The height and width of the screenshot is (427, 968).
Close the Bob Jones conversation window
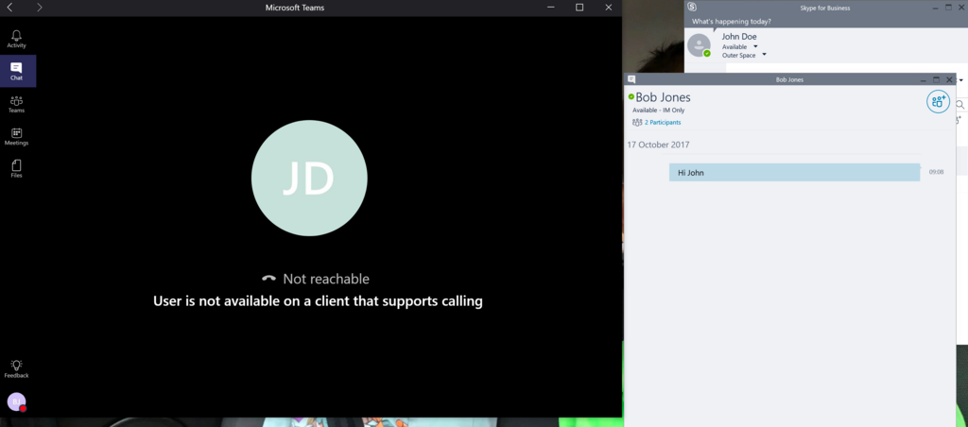tap(949, 79)
